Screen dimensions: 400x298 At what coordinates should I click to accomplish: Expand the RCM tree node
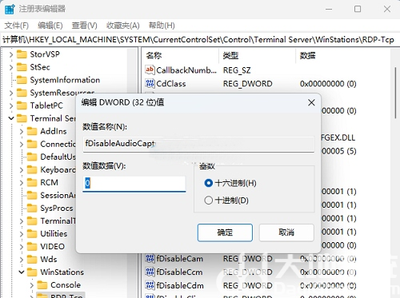(x=22, y=183)
